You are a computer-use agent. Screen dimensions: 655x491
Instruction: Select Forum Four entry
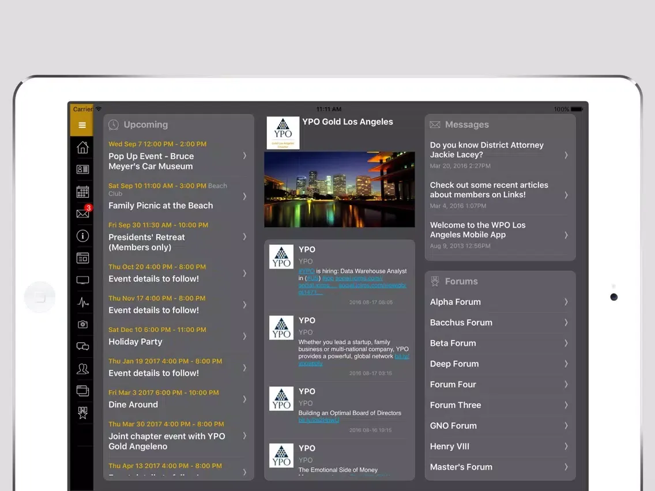click(500, 384)
